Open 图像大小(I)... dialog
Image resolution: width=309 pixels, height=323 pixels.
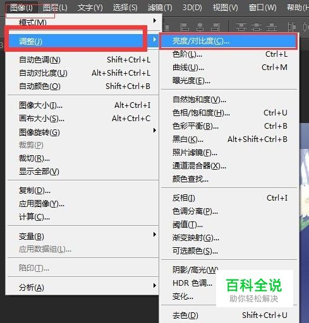pyautogui.click(x=83, y=105)
